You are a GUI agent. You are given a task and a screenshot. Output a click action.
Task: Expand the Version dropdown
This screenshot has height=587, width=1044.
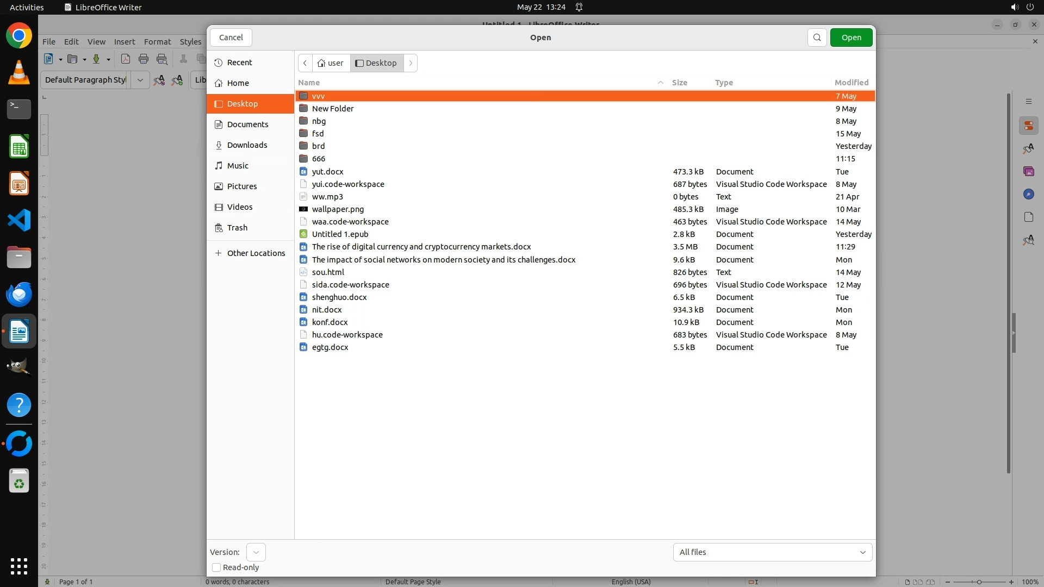[x=256, y=552]
